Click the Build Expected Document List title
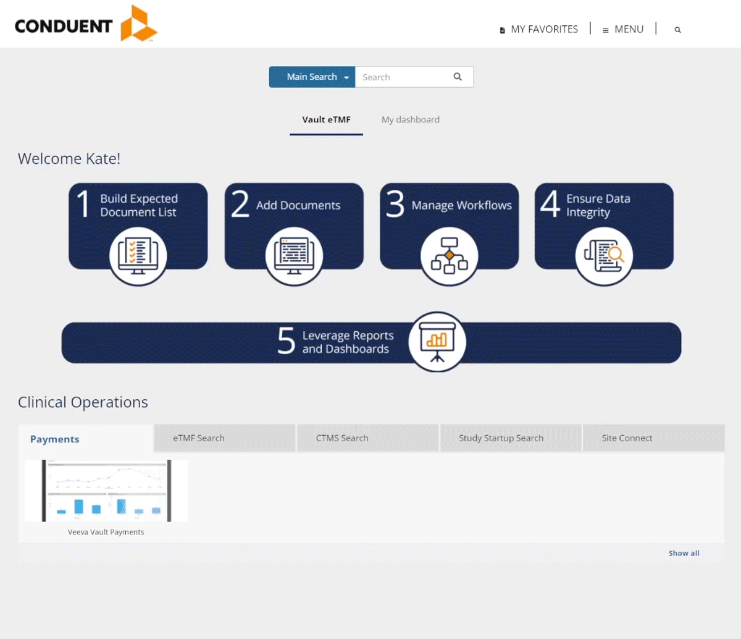This screenshot has width=741, height=639. [139, 205]
